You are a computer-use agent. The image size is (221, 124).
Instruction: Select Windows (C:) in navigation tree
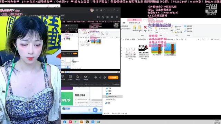click(113, 96)
